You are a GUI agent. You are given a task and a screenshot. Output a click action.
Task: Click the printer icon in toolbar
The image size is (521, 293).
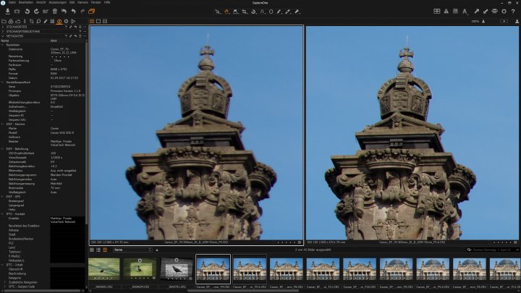(x=494, y=12)
